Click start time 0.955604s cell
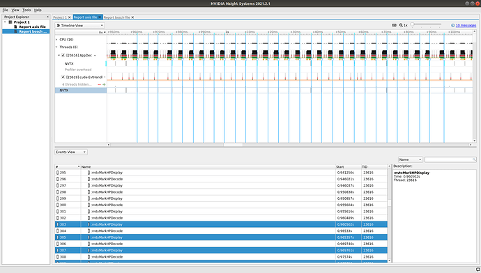Screen dimensions: 481x273 345,205
